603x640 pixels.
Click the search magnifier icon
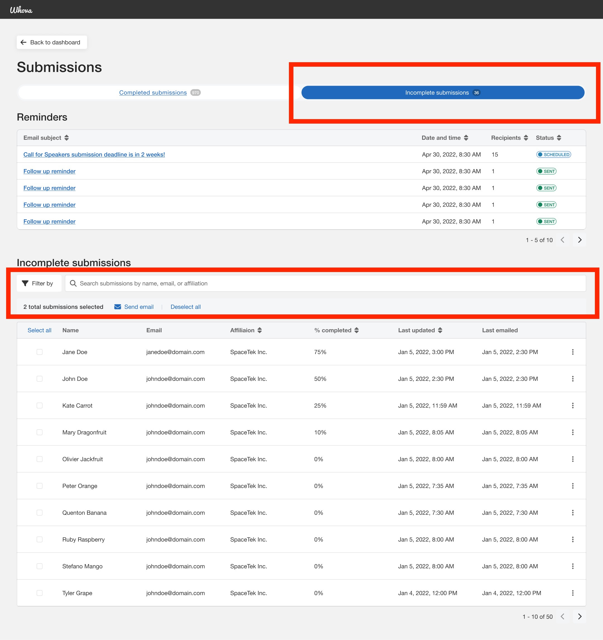[73, 283]
